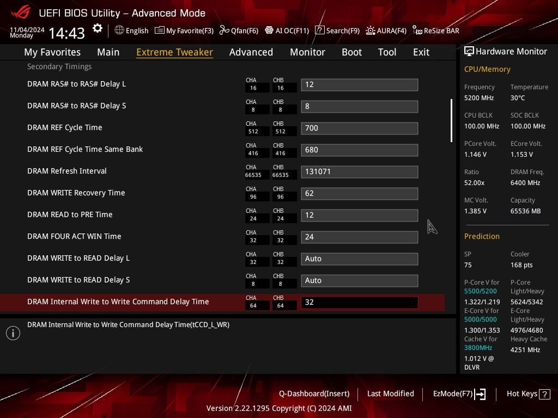Viewport: 558px width, 418px height.
Task: Click the 65536 MB capacity value
Action: (526, 211)
